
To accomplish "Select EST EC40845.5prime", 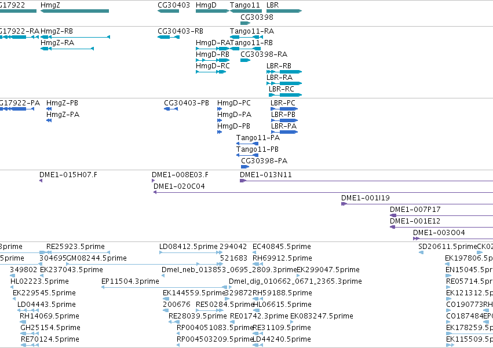I will pyautogui.click(x=282, y=247).
